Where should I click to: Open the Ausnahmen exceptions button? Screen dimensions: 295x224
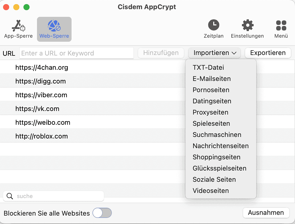click(x=266, y=213)
